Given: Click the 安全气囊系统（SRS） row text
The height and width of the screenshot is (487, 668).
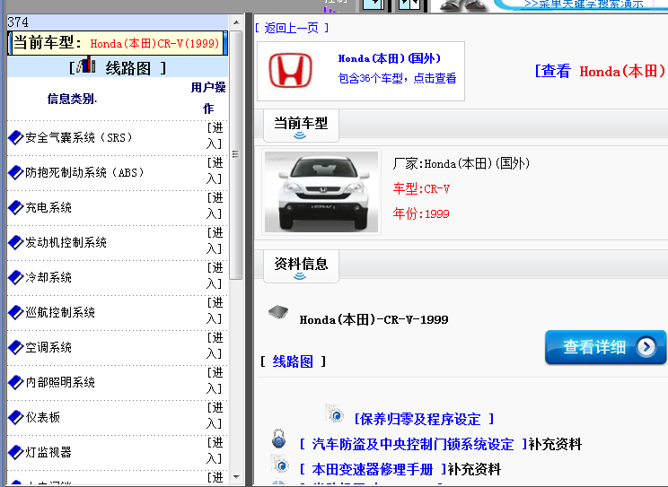Looking at the screenshot, I should pyautogui.click(x=79, y=137).
